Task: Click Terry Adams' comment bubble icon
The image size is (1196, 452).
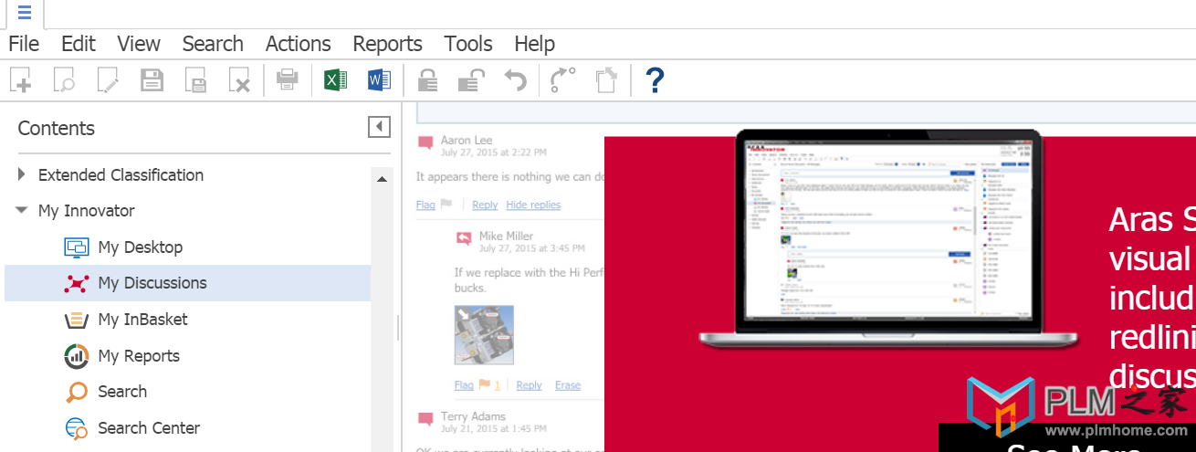Action: pos(425,419)
